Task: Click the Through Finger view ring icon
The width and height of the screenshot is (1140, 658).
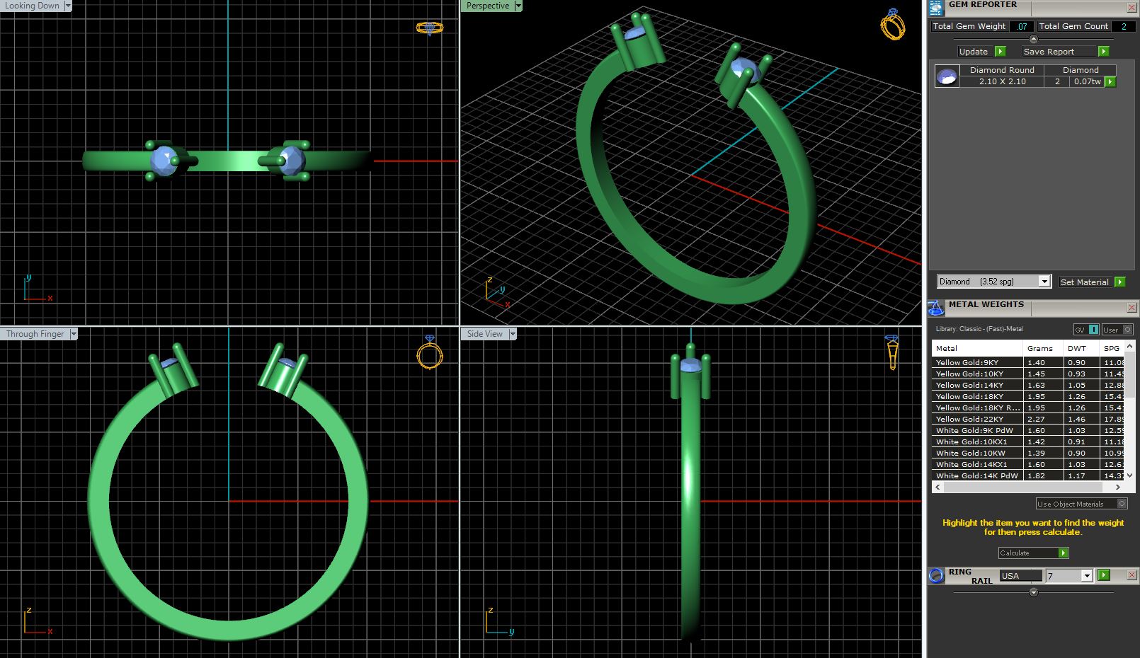Action: [x=429, y=353]
